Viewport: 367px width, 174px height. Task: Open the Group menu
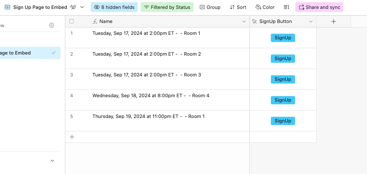[210, 7]
